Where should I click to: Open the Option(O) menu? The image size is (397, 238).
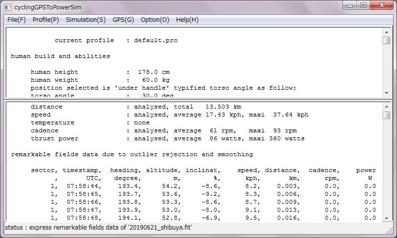click(155, 20)
